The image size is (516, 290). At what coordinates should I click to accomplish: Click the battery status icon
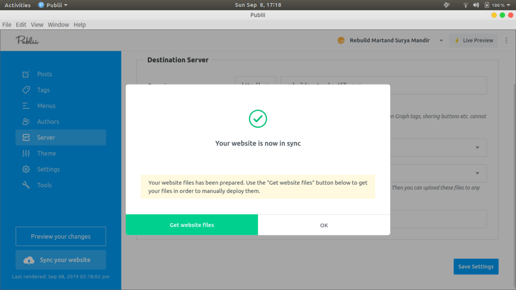[487, 5]
